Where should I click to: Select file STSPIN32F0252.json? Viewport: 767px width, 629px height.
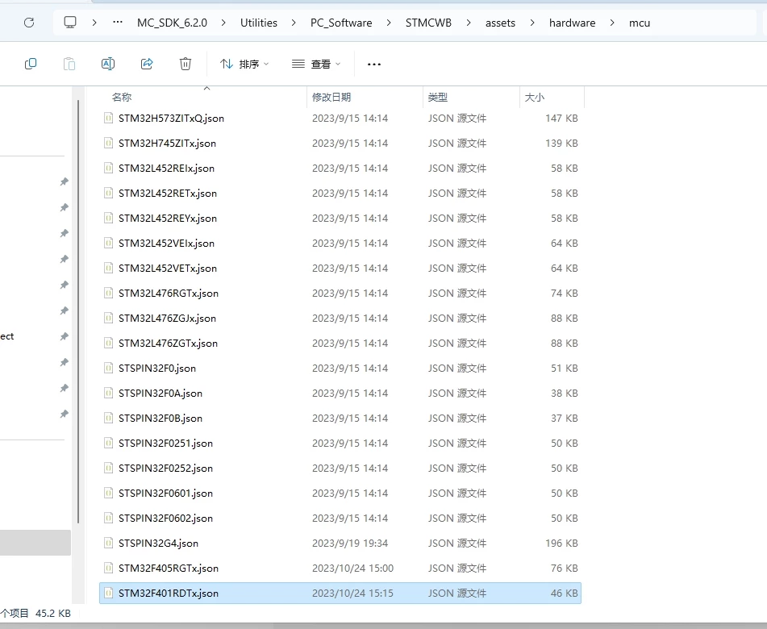click(340, 468)
